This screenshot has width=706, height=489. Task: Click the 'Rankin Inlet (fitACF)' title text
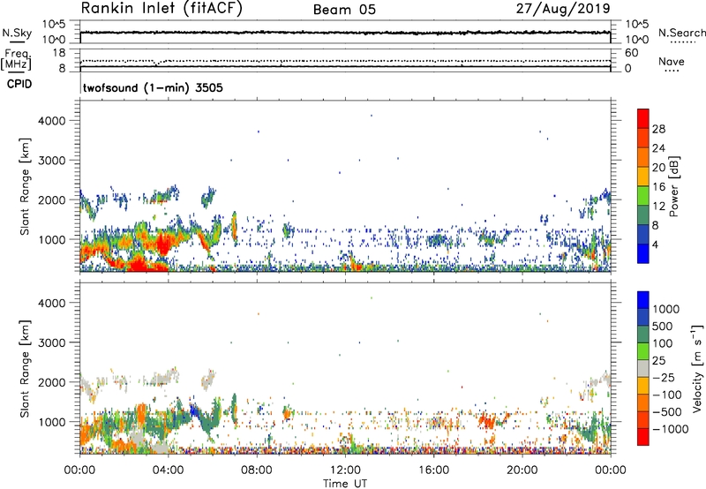tap(161, 9)
